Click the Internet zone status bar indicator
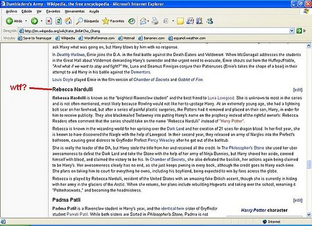Viewport: 312px width, 226px height. coord(271,222)
